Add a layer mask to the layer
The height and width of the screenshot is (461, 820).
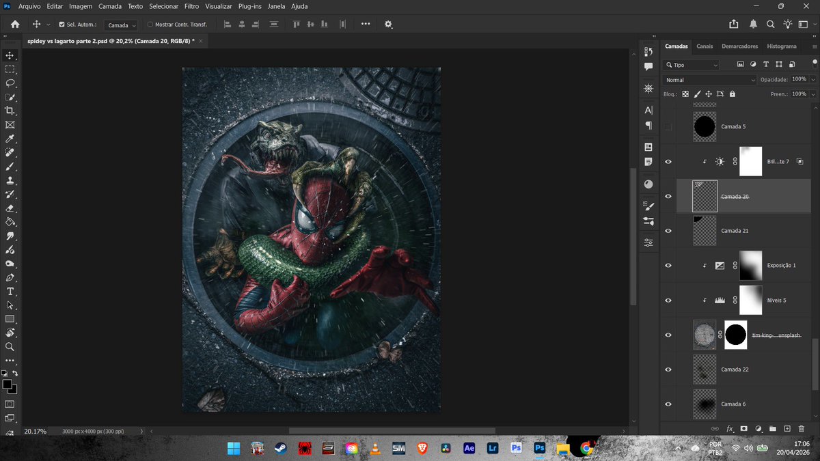pos(744,428)
